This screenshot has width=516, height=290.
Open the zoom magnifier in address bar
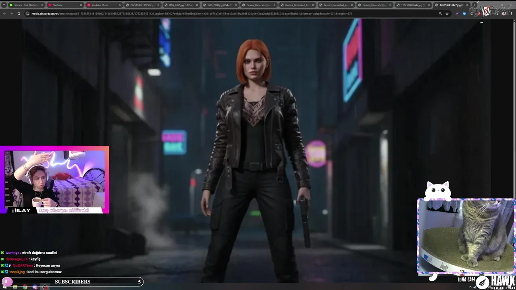[x=440, y=13]
